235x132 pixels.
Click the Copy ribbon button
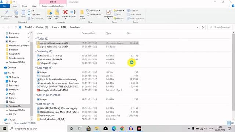[16, 14]
